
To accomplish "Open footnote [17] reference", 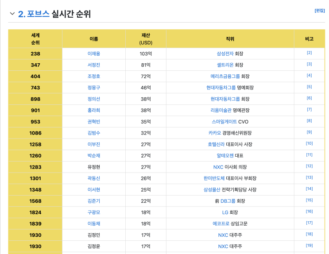I will [309, 223].
